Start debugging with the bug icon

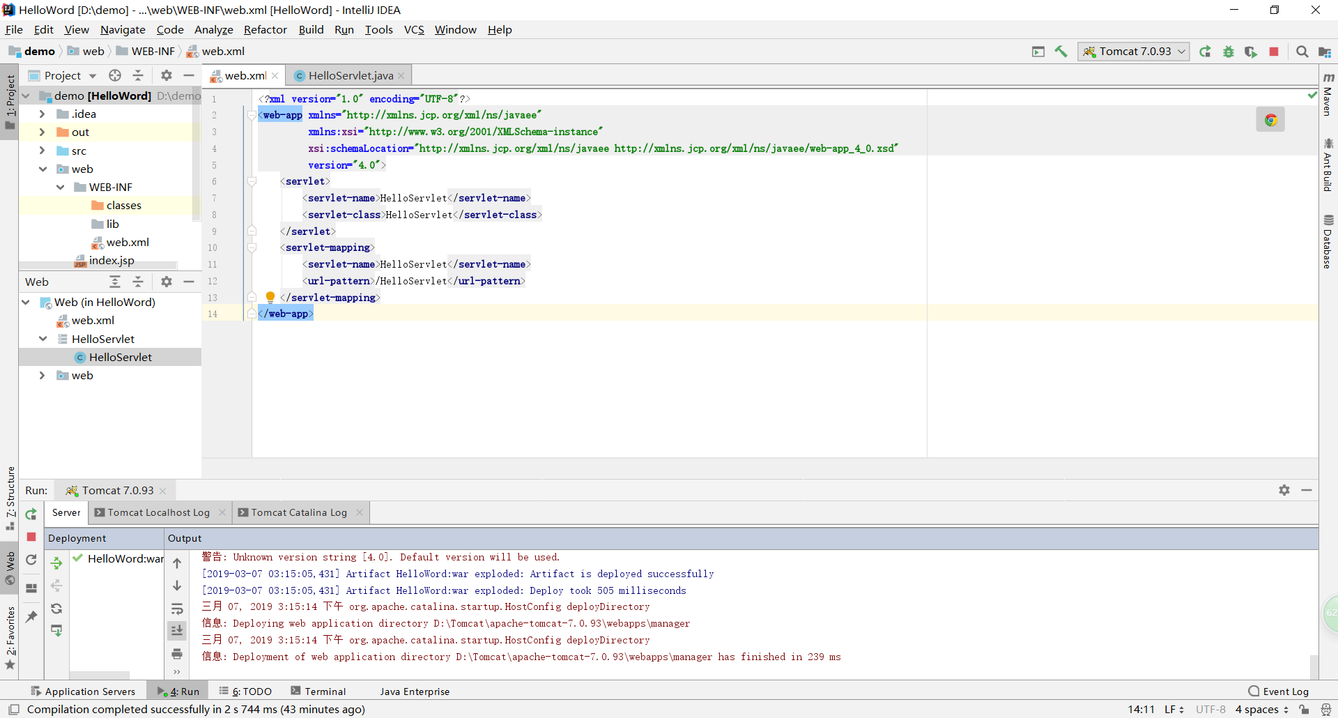(x=1229, y=52)
